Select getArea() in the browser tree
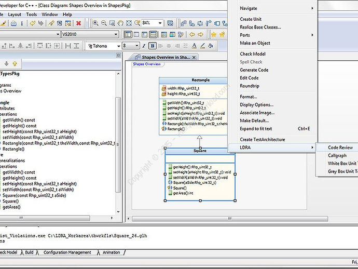Screen dimensions: 358x269 coord(11,207)
